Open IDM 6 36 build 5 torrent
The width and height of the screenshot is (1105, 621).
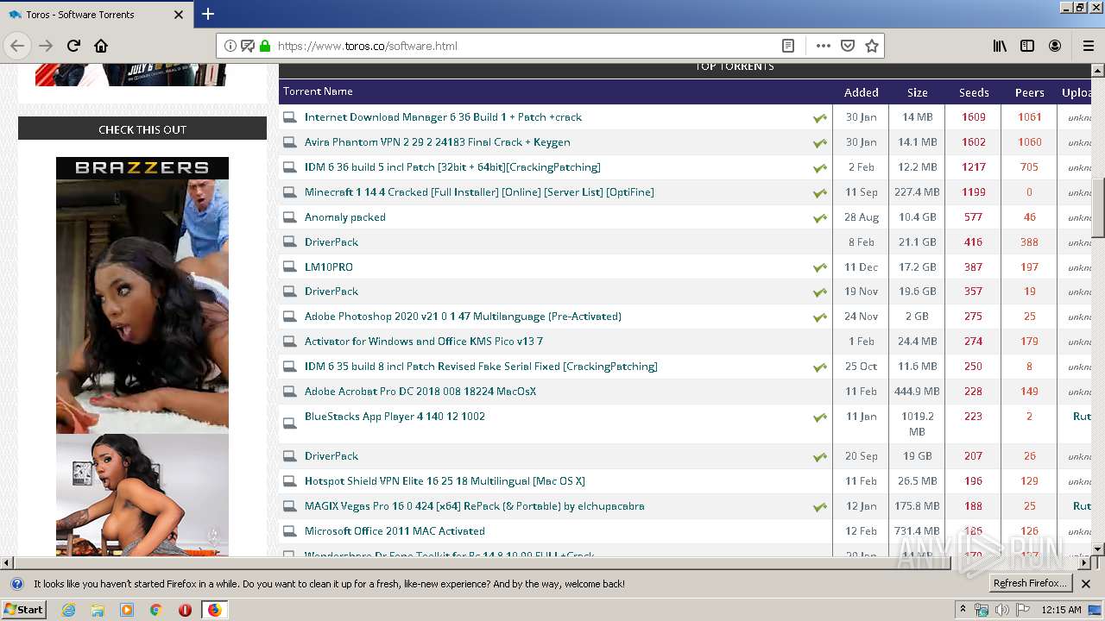[x=452, y=167]
